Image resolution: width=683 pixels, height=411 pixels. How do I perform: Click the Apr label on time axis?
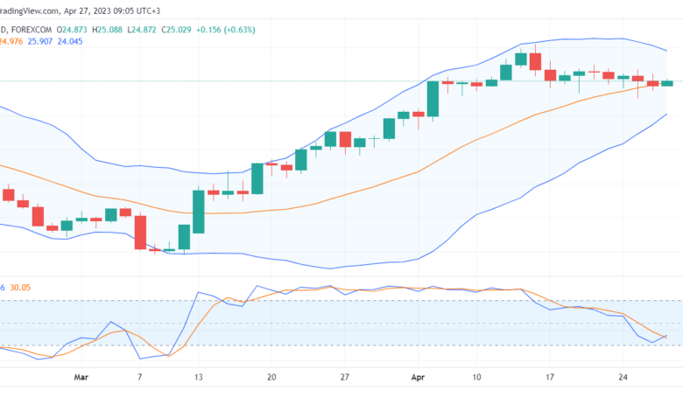point(418,377)
